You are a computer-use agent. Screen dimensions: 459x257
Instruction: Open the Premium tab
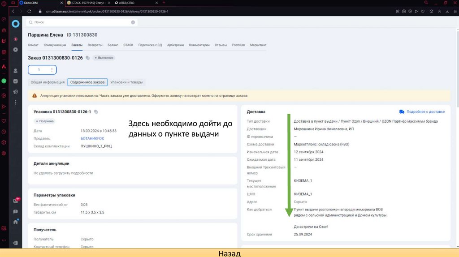pos(238,45)
